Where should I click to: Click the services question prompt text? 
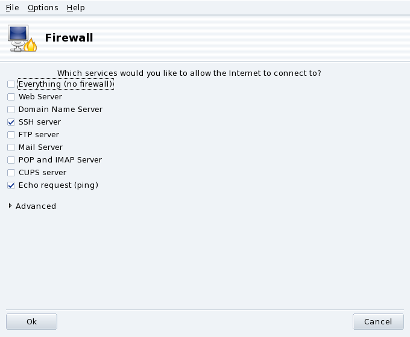189,73
